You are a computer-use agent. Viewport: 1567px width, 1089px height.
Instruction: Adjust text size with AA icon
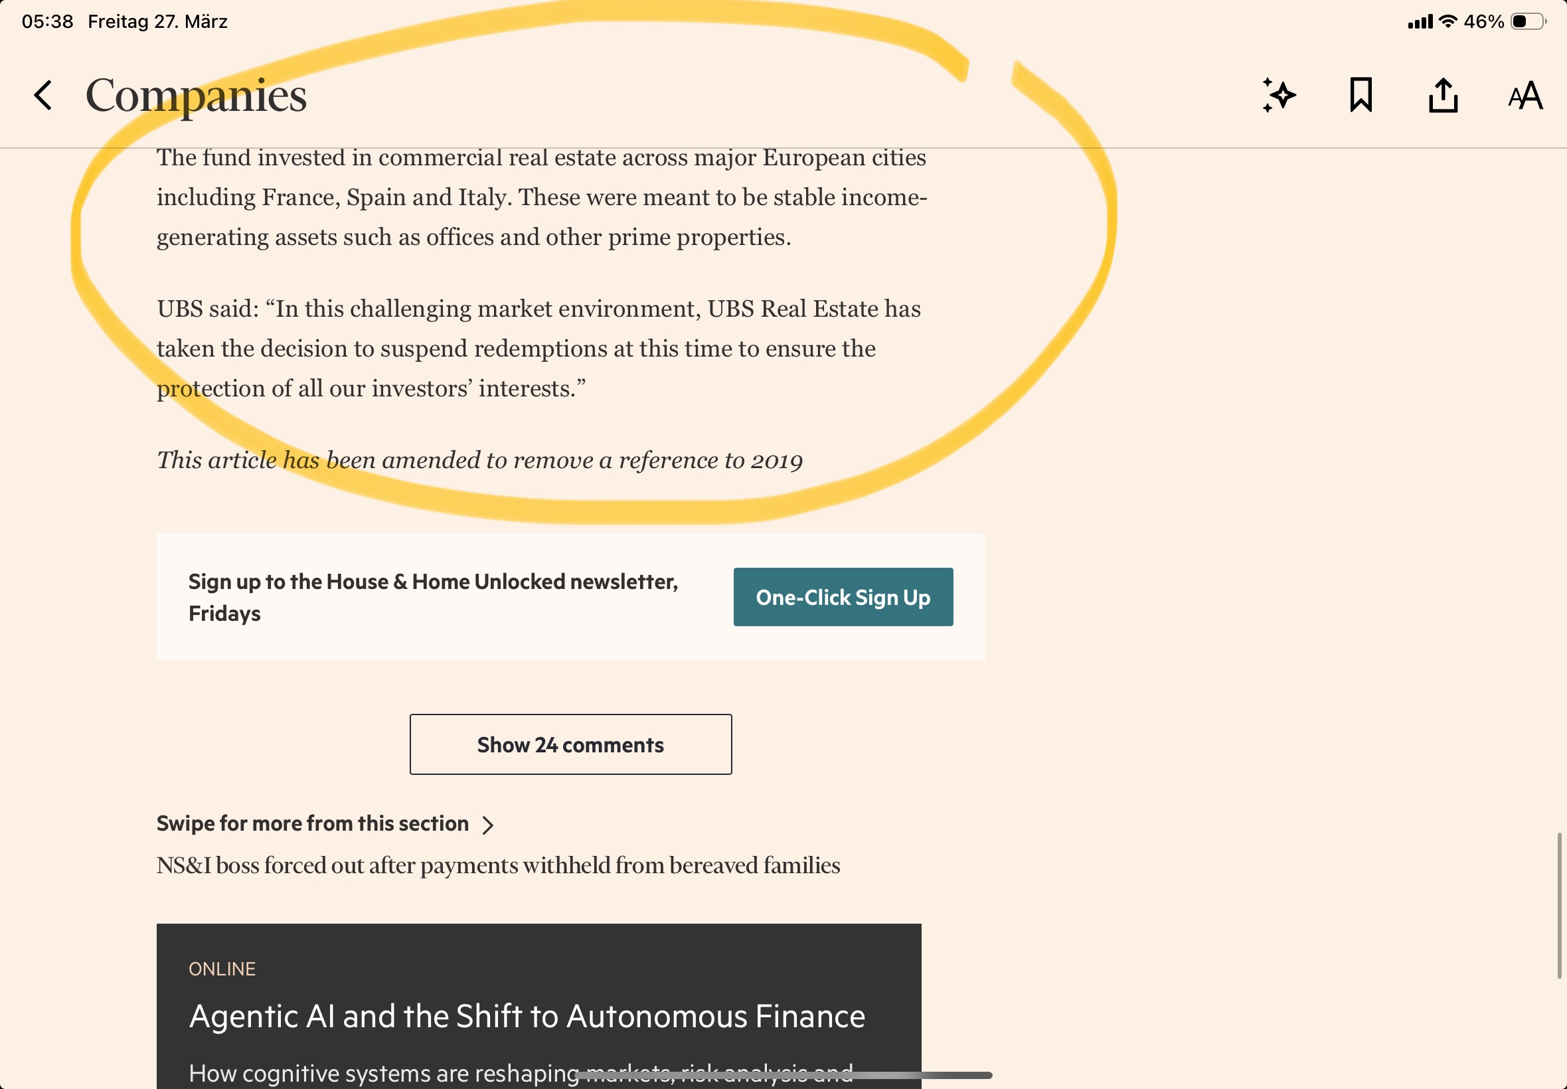click(1525, 96)
